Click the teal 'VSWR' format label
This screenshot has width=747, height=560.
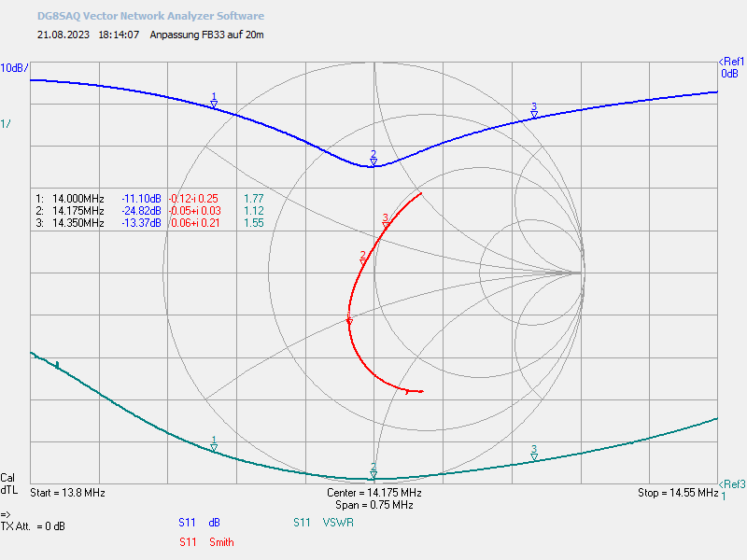[x=338, y=523]
